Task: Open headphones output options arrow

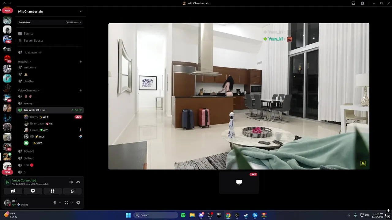Action: pos(72,203)
